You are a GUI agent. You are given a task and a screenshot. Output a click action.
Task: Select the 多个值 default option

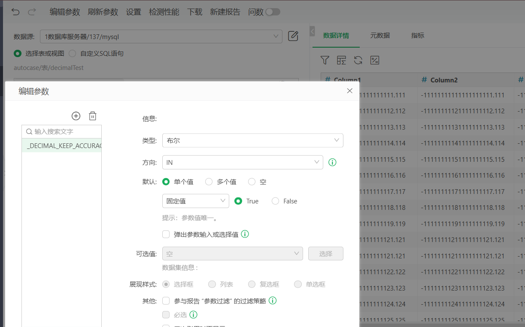click(209, 182)
